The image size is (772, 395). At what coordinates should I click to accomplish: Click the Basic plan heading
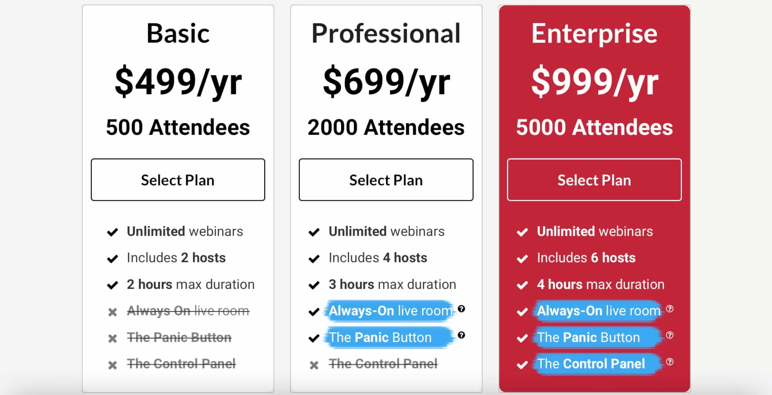(178, 34)
